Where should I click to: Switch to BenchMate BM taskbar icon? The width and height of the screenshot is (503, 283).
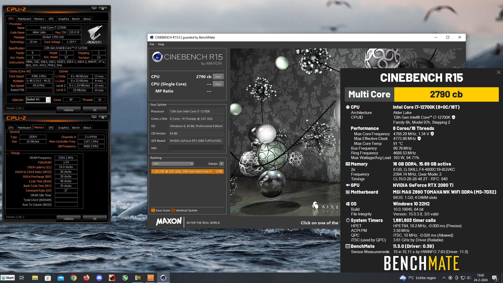click(x=138, y=278)
